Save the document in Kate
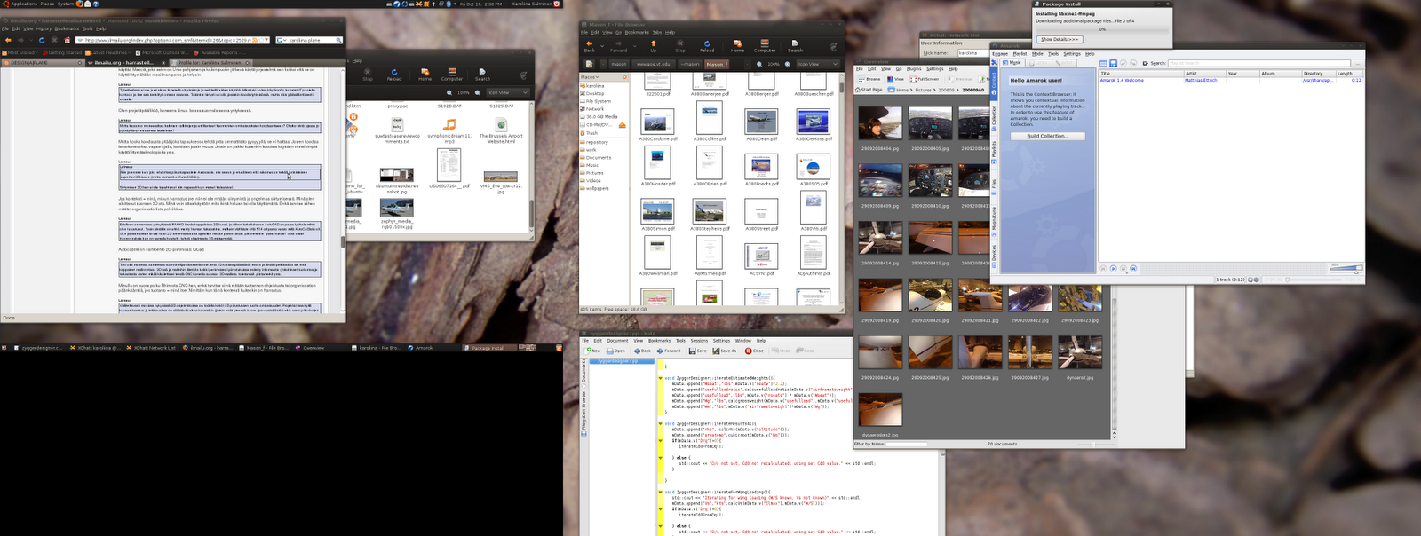This screenshot has height=536, width=1421. pyautogui.click(x=697, y=351)
